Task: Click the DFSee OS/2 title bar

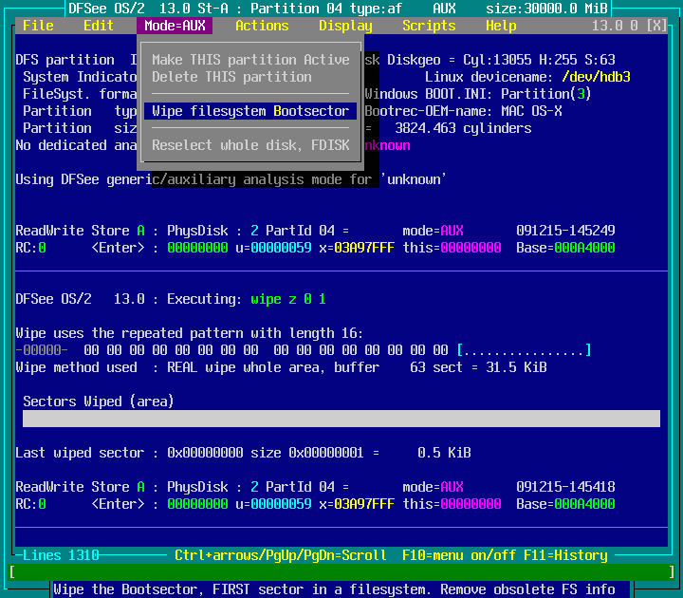Action: [x=341, y=9]
